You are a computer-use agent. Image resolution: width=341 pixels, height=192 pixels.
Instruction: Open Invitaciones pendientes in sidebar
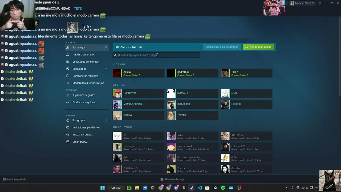pos(87,127)
